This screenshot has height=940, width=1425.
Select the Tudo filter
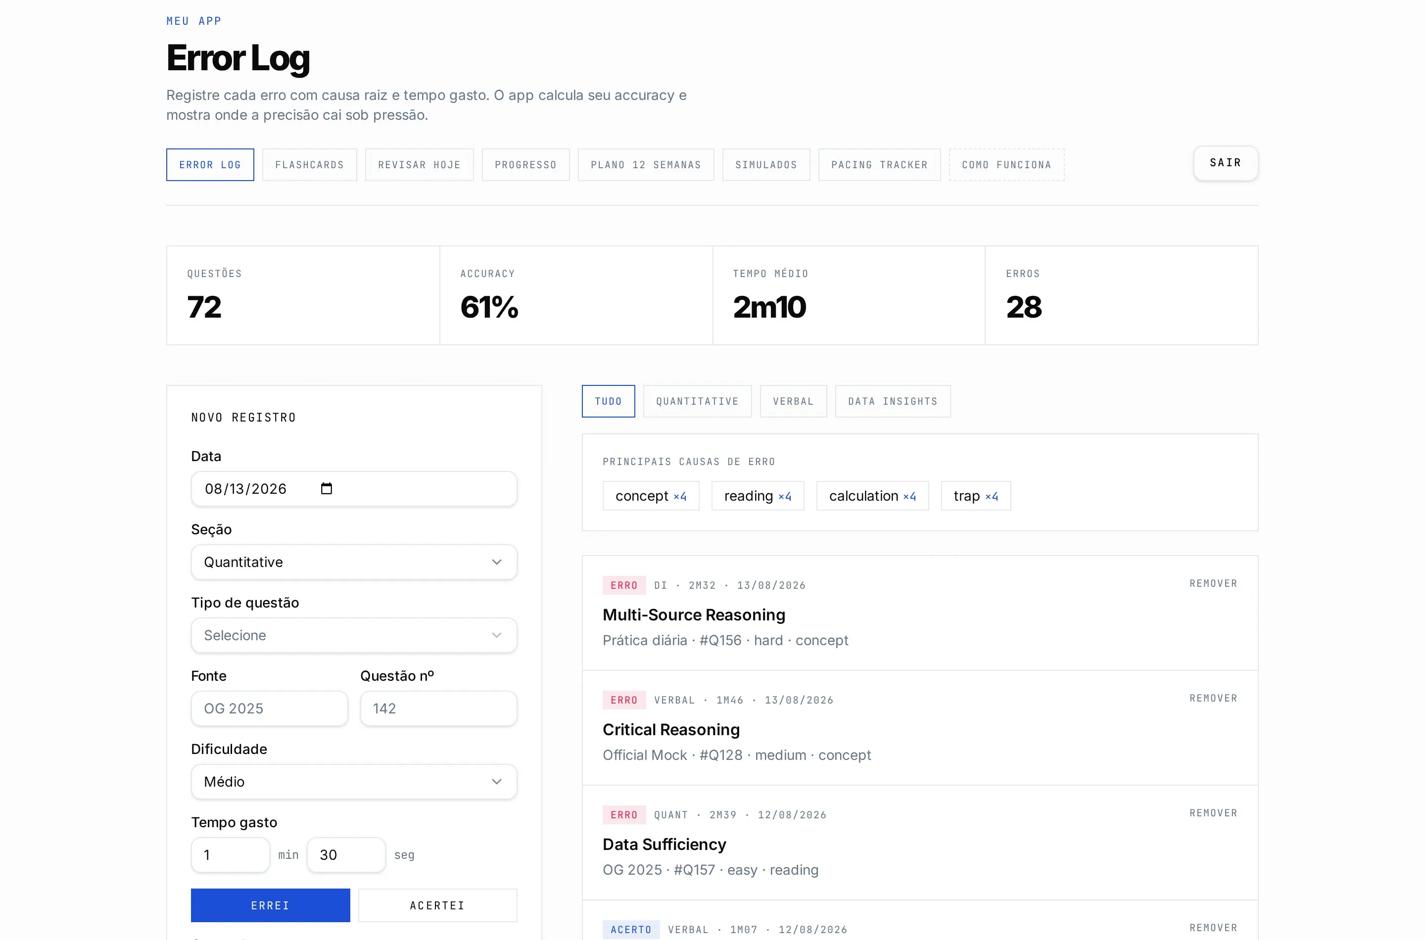coord(608,401)
